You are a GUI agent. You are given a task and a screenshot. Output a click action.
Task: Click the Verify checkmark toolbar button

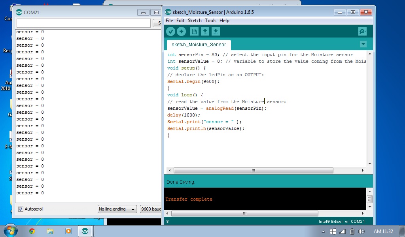pyautogui.click(x=170, y=32)
